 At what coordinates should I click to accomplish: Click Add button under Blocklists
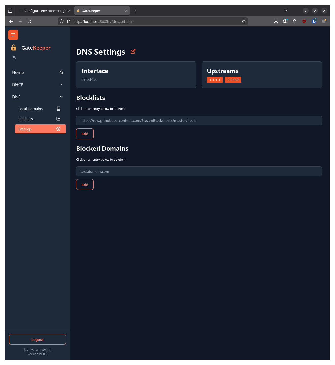pos(85,134)
